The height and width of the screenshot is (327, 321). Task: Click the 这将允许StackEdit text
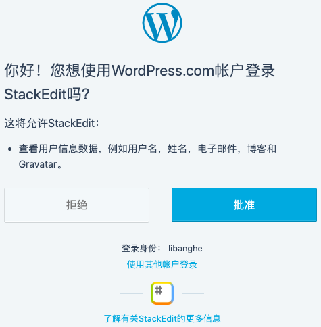tap(49, 123)
